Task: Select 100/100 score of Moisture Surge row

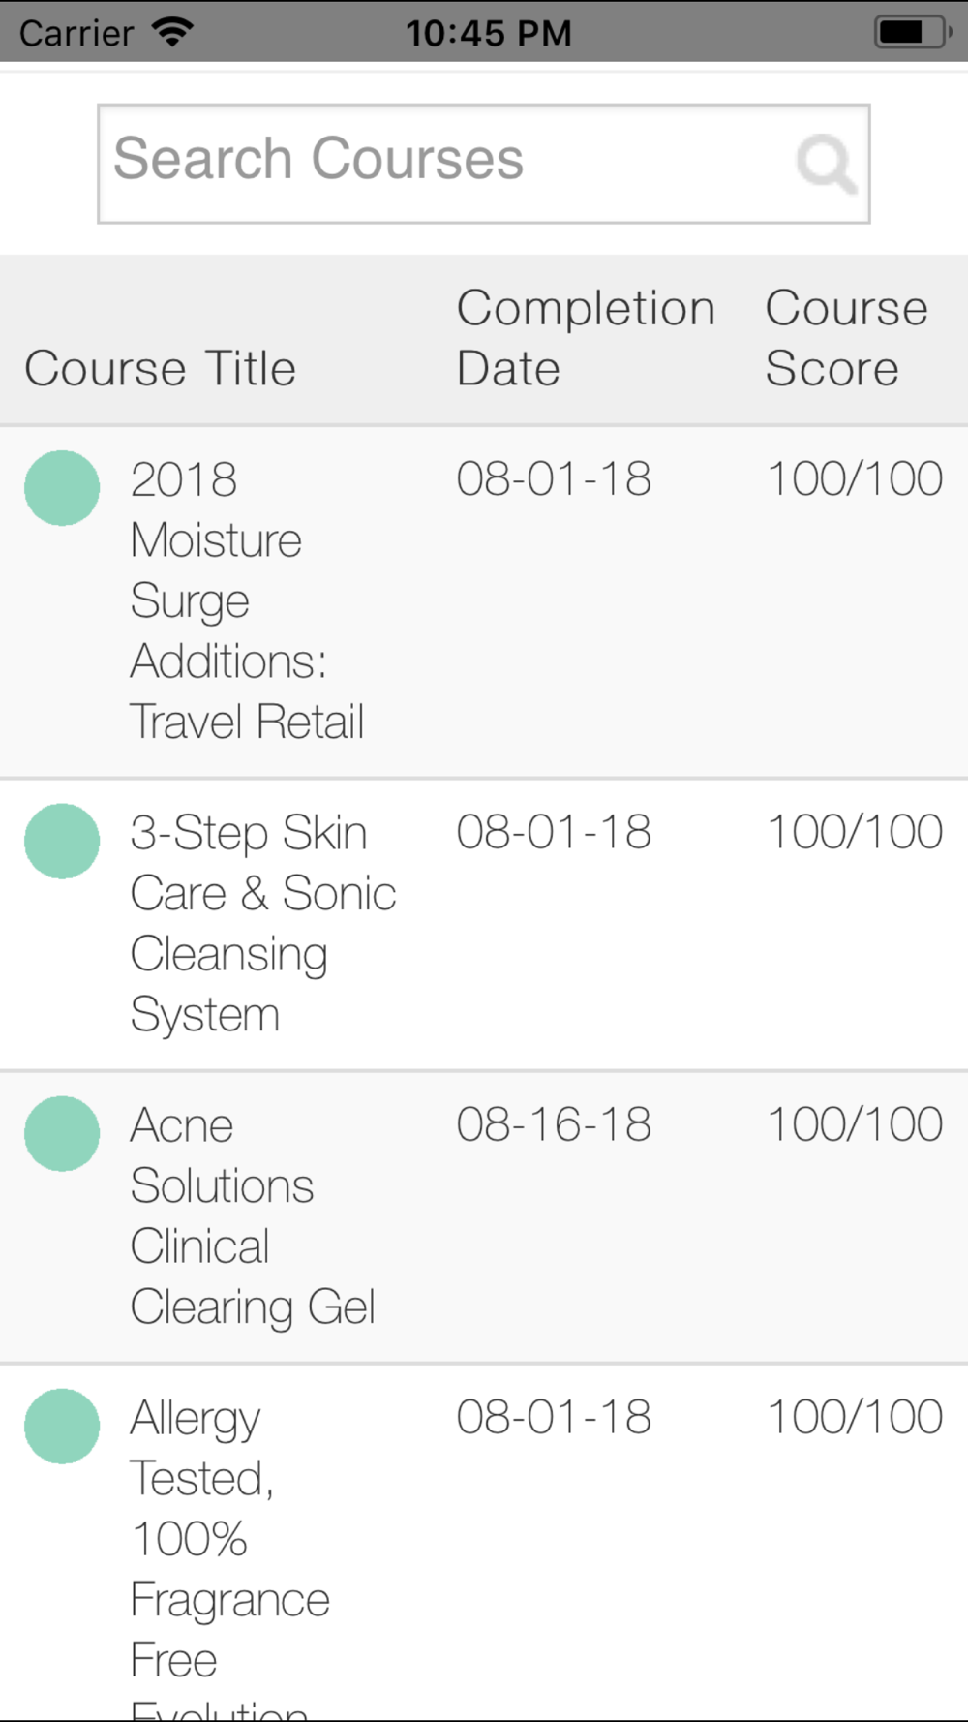Action: pos(855,479)
